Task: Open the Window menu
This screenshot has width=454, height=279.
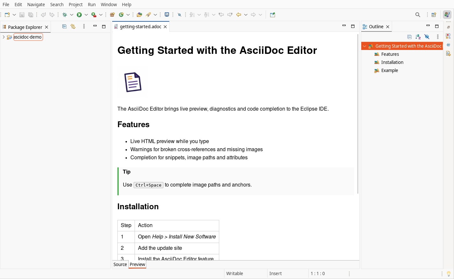Action: click(109, 5)
